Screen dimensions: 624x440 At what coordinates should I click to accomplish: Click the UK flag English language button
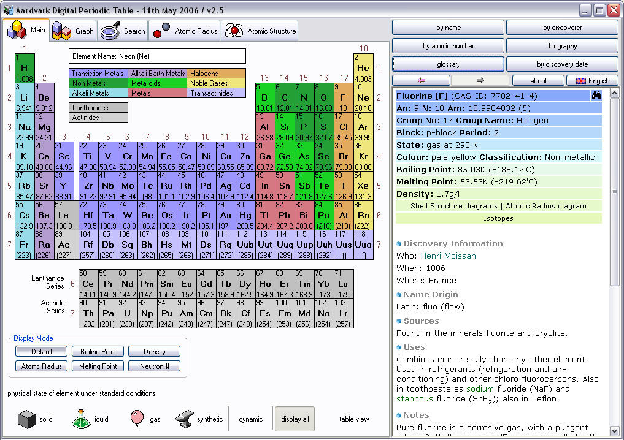(592, 81)
